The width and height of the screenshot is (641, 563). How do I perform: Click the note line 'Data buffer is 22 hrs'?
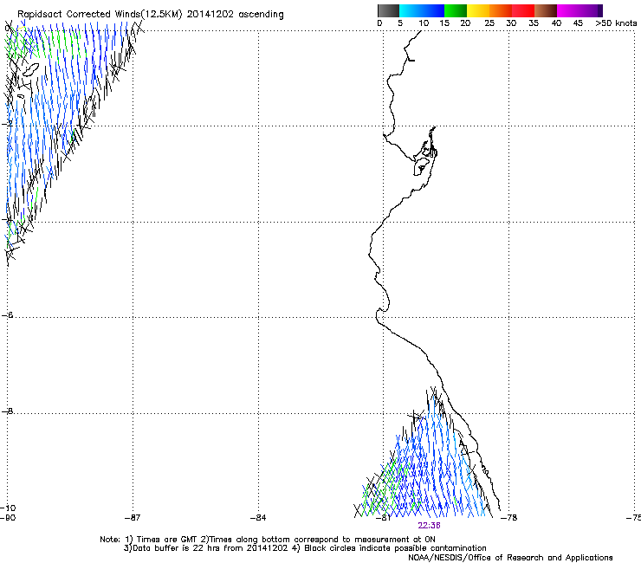pos(305,548)
